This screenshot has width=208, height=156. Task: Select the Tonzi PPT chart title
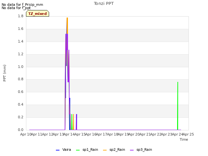click(x=104, y=4)
